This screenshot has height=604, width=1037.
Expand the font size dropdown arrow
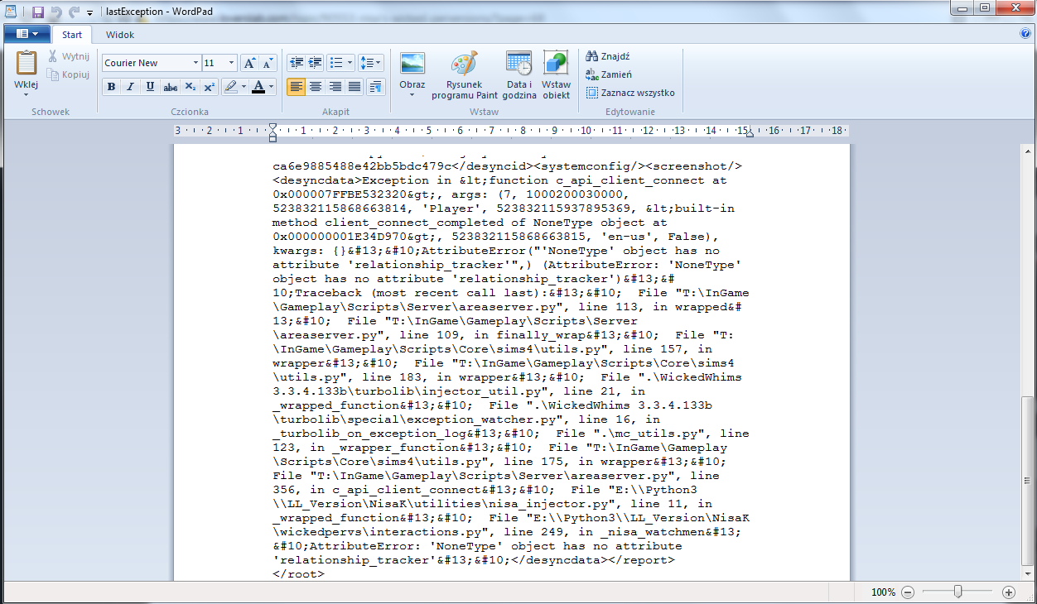click(x=231, y=63)
